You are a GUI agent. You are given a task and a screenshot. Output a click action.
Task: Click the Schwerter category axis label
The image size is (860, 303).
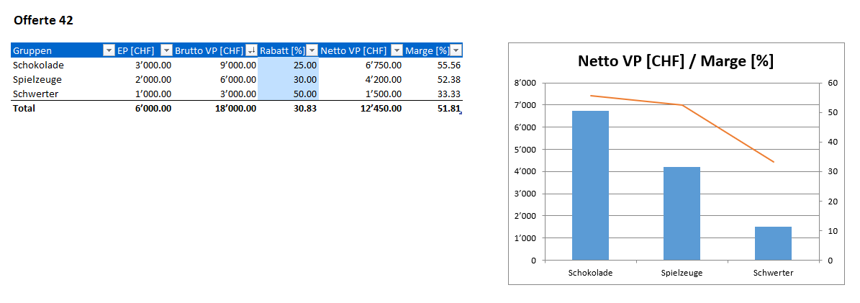773,273
